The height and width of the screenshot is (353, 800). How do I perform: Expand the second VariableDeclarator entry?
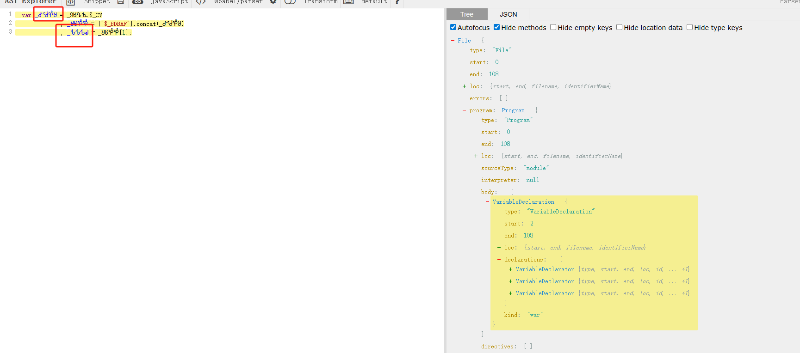pos(510,281)
